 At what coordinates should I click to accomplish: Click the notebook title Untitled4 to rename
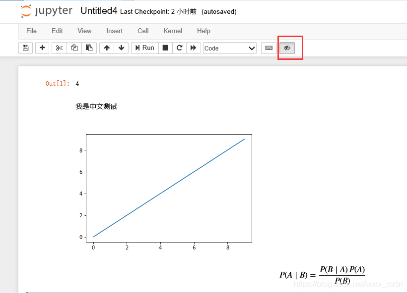[99, 10]
